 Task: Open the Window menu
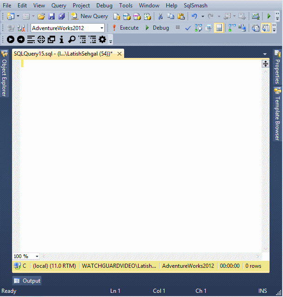(x=149, y=6)
